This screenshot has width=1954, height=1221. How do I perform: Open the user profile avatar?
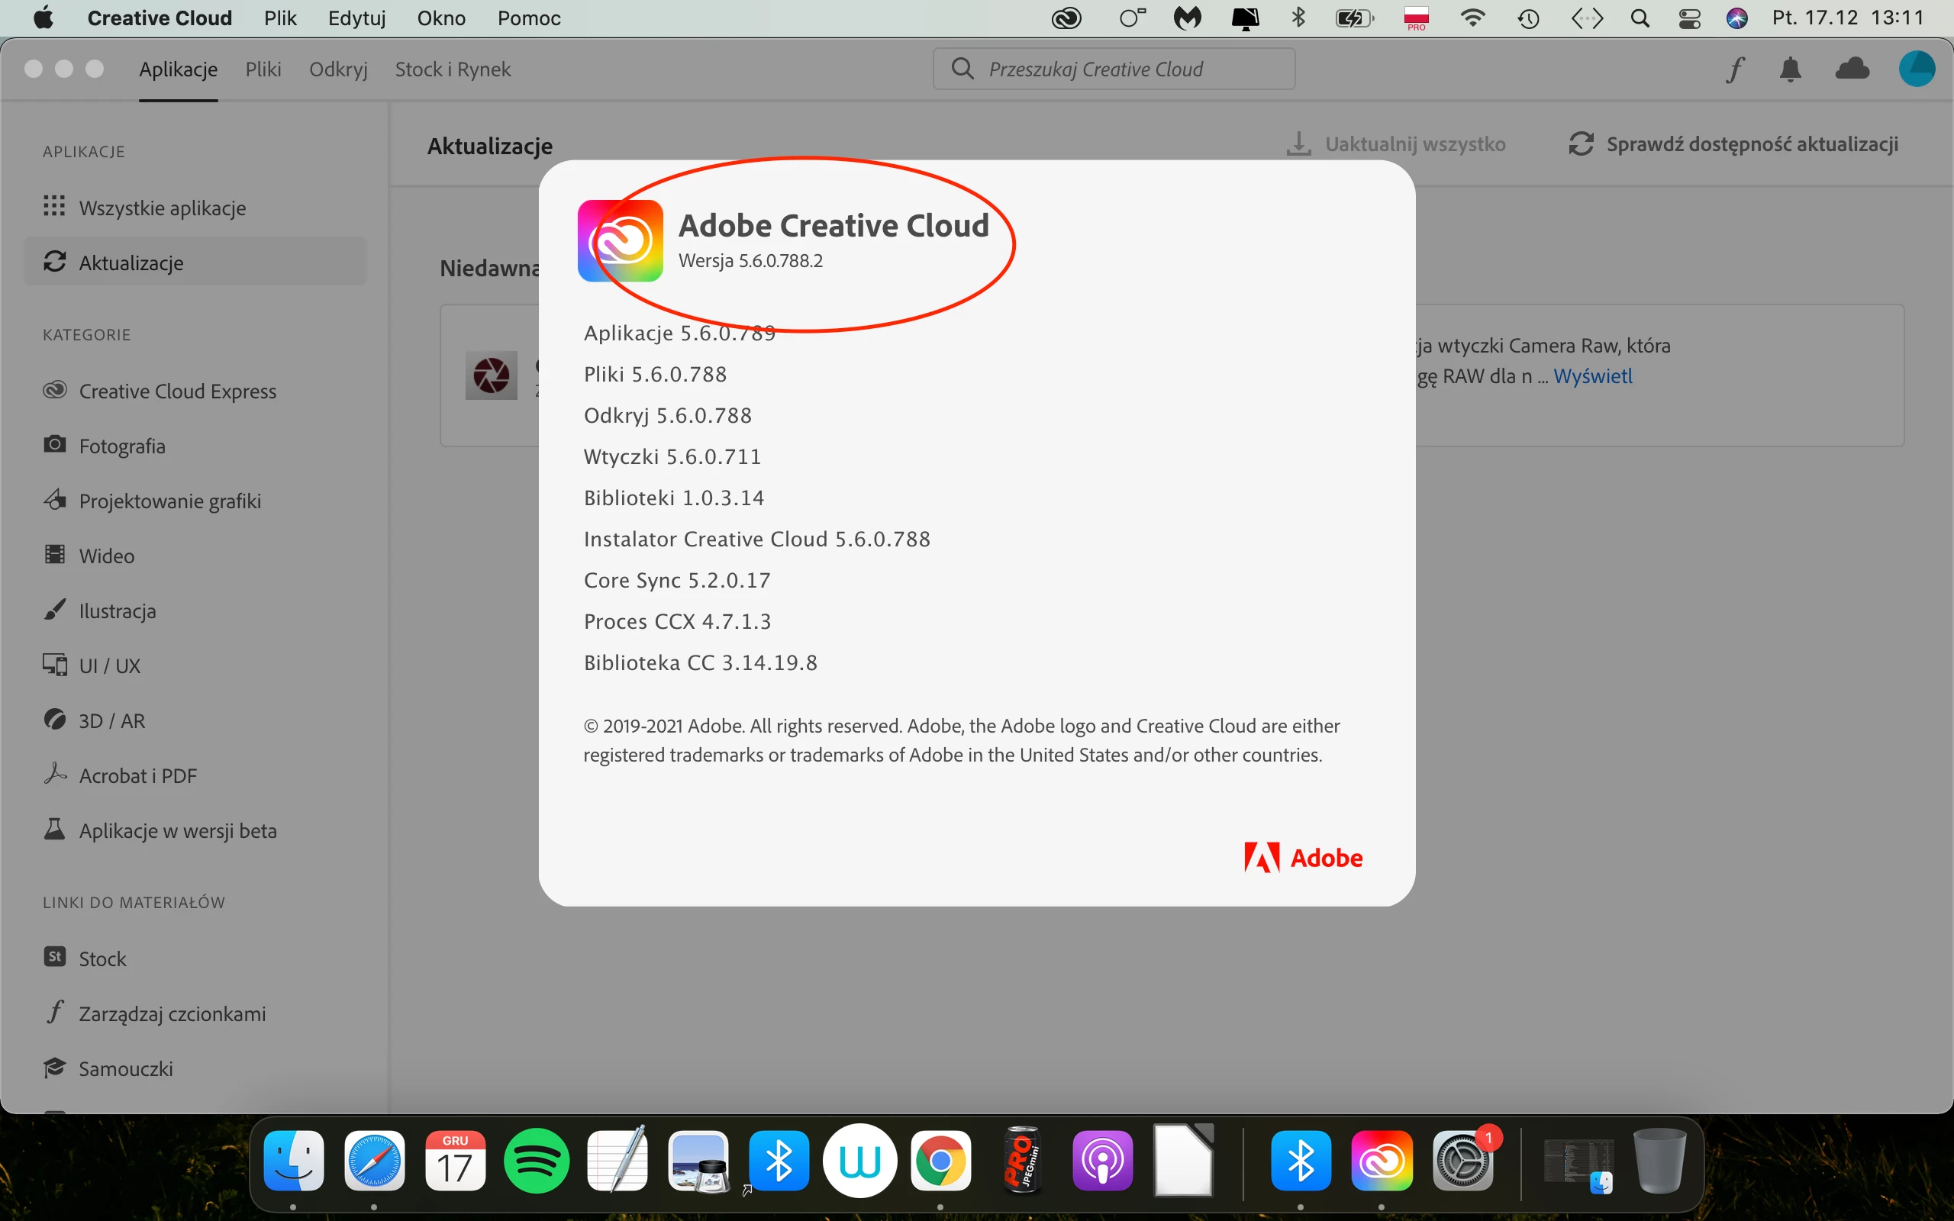tap(1916, 69)
